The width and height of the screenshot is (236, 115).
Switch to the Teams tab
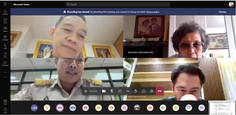click(5, 29)
